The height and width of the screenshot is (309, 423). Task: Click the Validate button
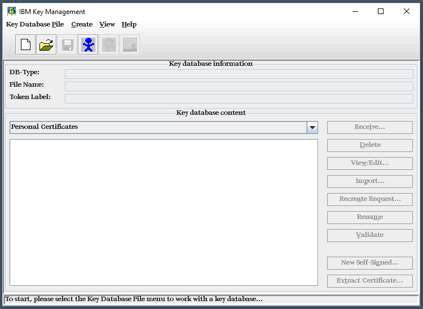[x=370, y=235]
